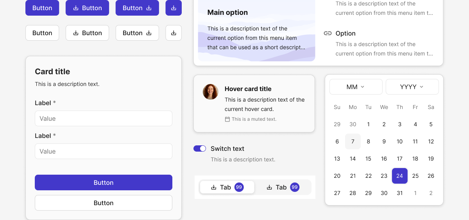469x220 pixels.
Task: Click white Button with trailing download icon
Action: [137, 33]
